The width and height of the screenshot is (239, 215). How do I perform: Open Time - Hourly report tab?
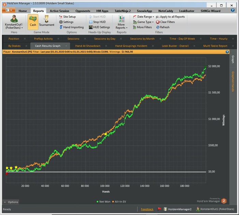(219, 39)
